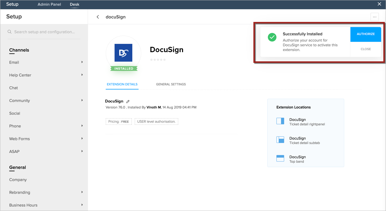
Task: Click the Channels section heading
Action: pos(19,50)
